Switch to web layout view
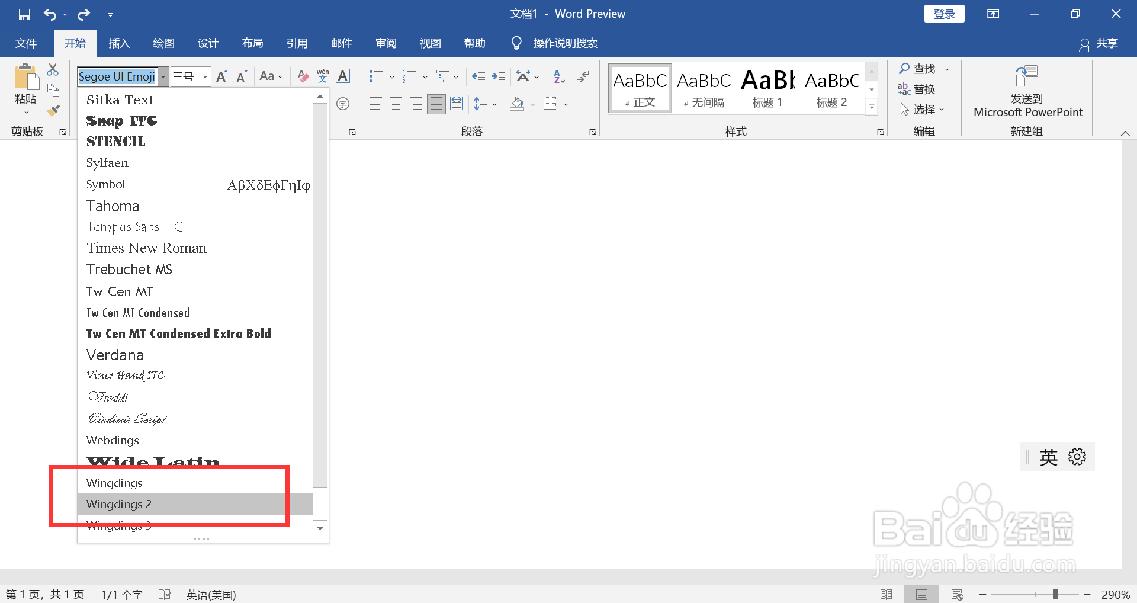Image resolution: width=1137 pixels, height=603 pixels. click(957, 594)
